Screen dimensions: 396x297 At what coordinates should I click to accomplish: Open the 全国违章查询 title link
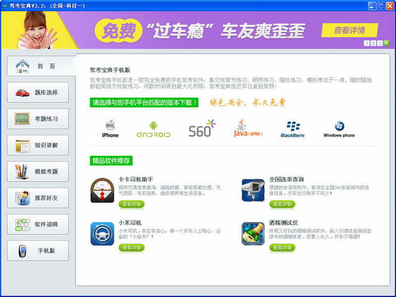(x=287, y=180)
